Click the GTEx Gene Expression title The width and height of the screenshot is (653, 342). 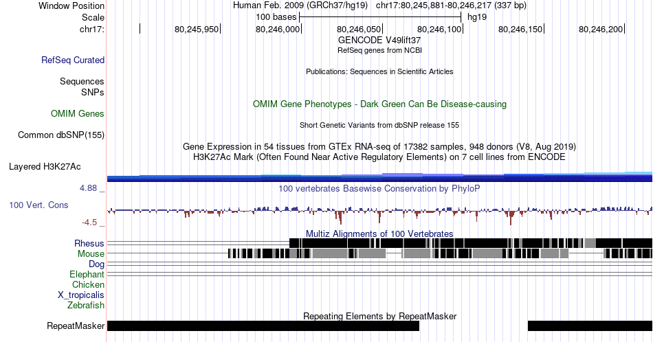(x=379, y=146)
